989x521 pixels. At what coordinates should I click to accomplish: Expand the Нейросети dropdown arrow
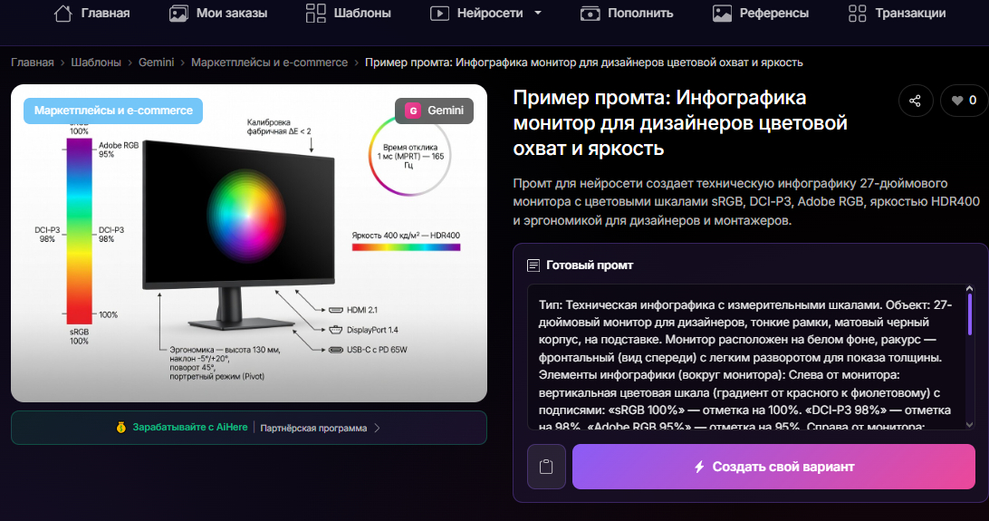point(538,13)
